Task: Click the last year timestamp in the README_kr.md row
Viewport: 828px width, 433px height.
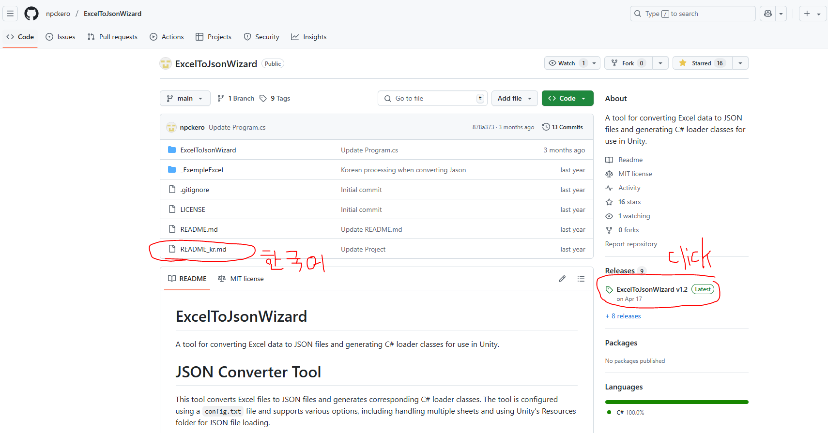Action: [573, 249]
